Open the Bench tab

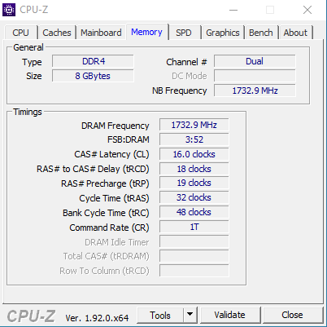[261, 33]
